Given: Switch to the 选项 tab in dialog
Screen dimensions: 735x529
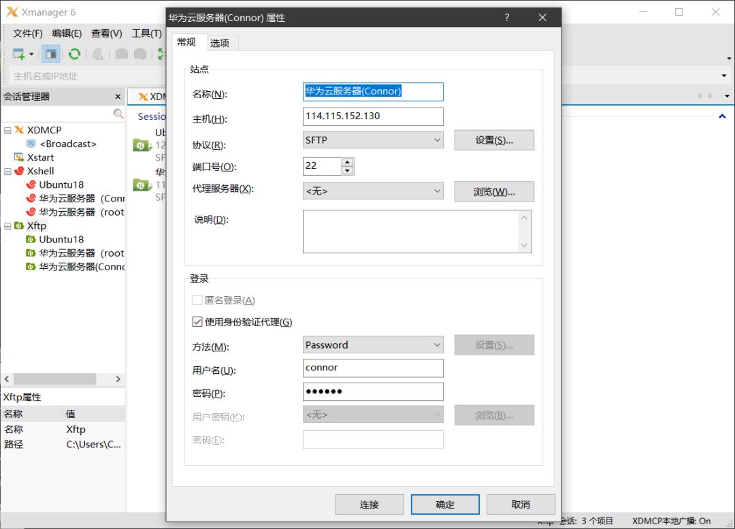Looking at the screenshot, I should pos(219,43).
